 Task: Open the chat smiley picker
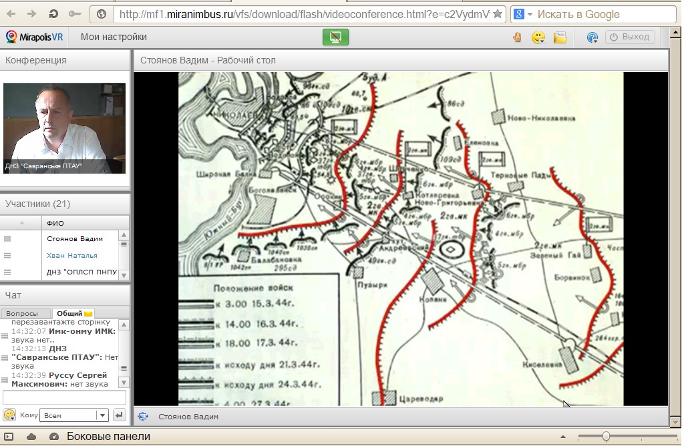(x=9, y=415)
